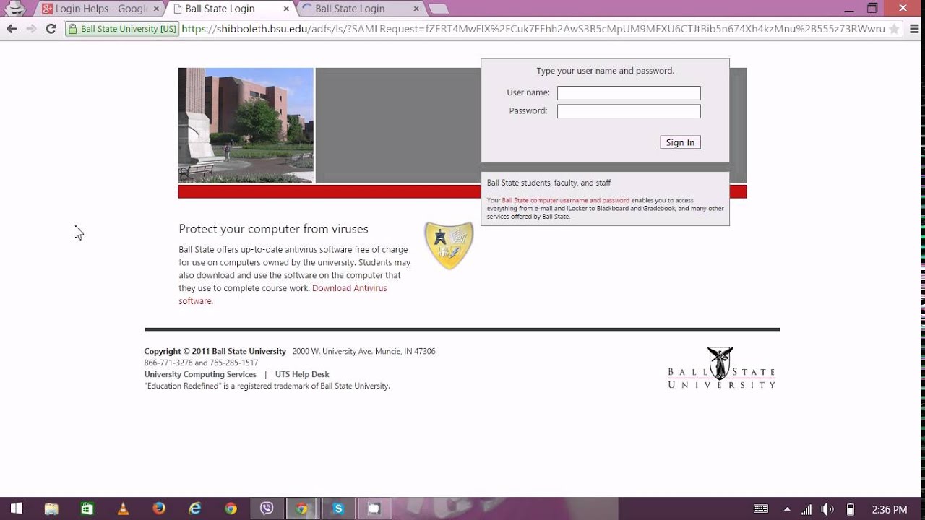Launch Firefox from the taskbar
This screenshot has height=520, width=925.
coord(159,508)
